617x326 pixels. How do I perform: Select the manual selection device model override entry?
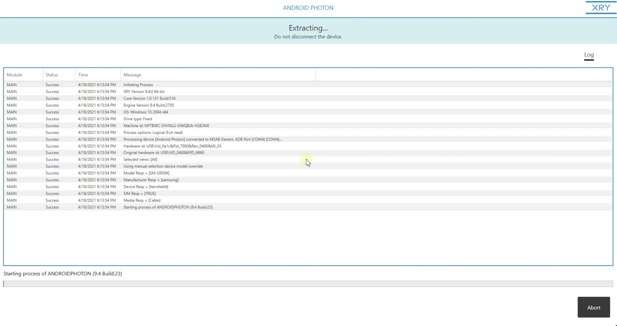(163, 166)
